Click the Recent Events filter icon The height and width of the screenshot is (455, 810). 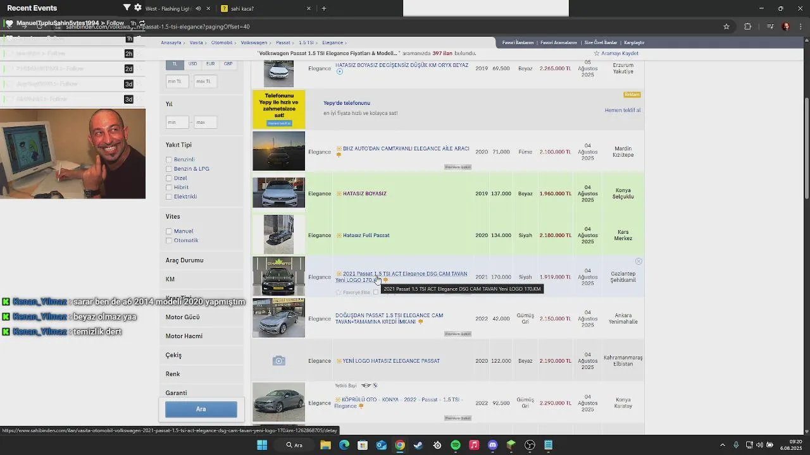click(127, 8)
